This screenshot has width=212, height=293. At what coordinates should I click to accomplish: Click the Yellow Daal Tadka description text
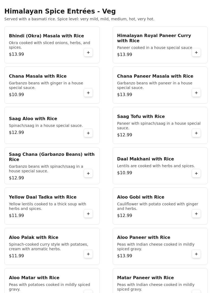[x=48, y=206]
